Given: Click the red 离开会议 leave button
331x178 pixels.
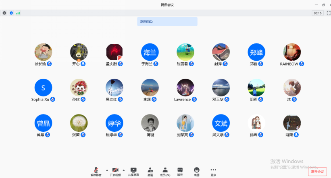Looking at the screenshot, I should 317,172.
